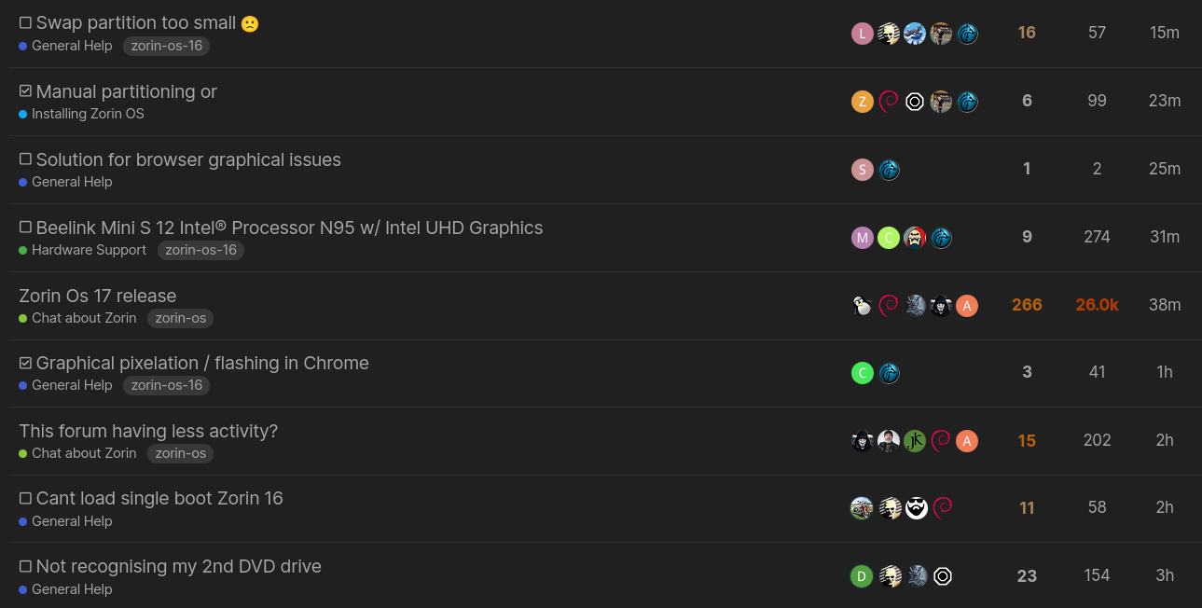Click the green 'D' avatar on DVD drive topic
Viewport: 1202px width, 608px height.
[x=862, y=576]
